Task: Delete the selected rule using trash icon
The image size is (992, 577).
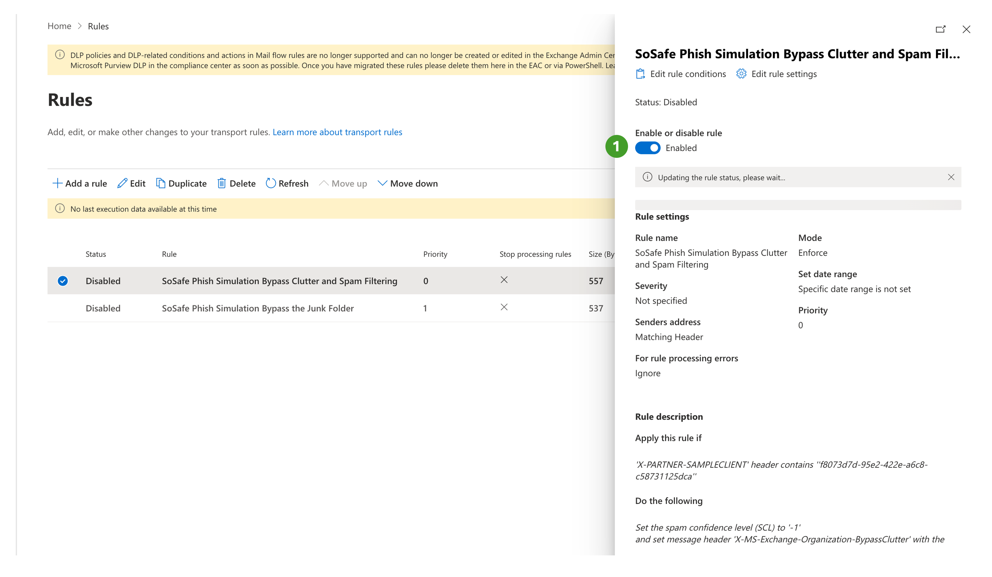Action: [x=221, y=183]
